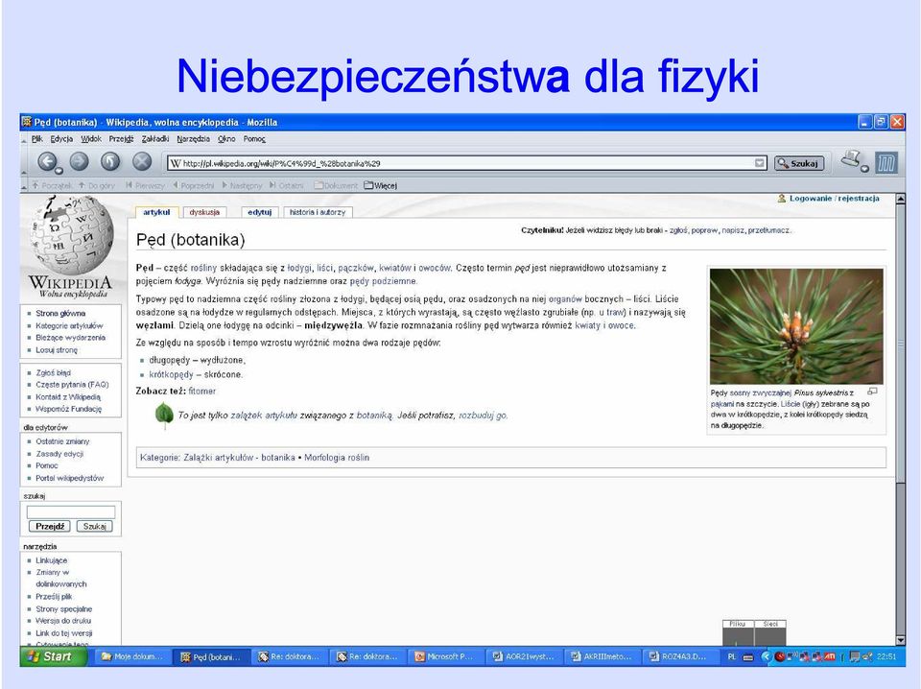Click the Forward navigation arrow button
The height and width of the screenshot is (689, 921).
point(80,161)
